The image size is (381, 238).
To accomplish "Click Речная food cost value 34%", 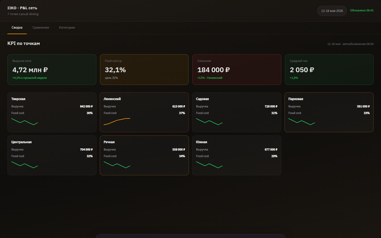I will tap(182, 156).
